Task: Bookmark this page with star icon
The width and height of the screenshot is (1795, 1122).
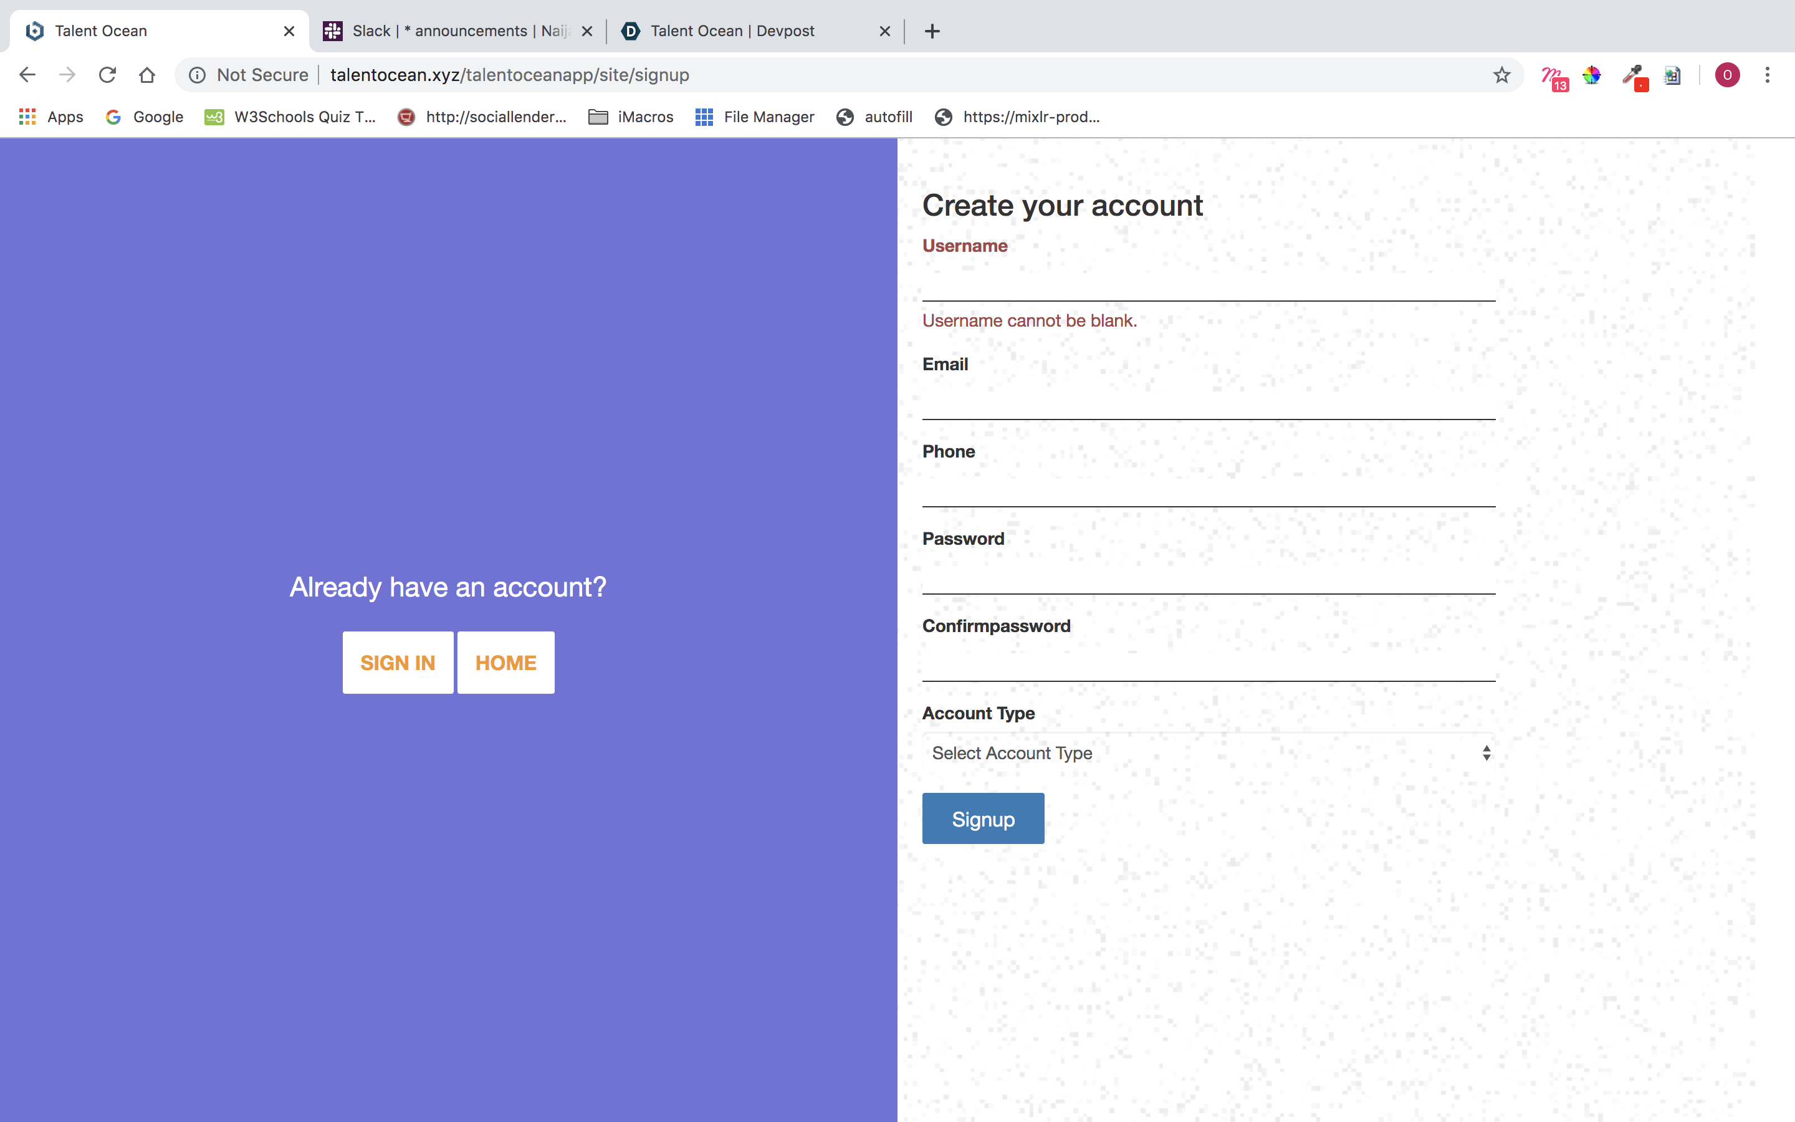Action: [1501, 75]
